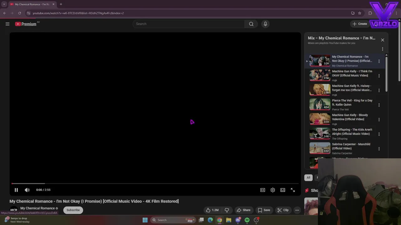Create a Clip of this video
This screenshot has width=401, height=225.
pos(283,210)
